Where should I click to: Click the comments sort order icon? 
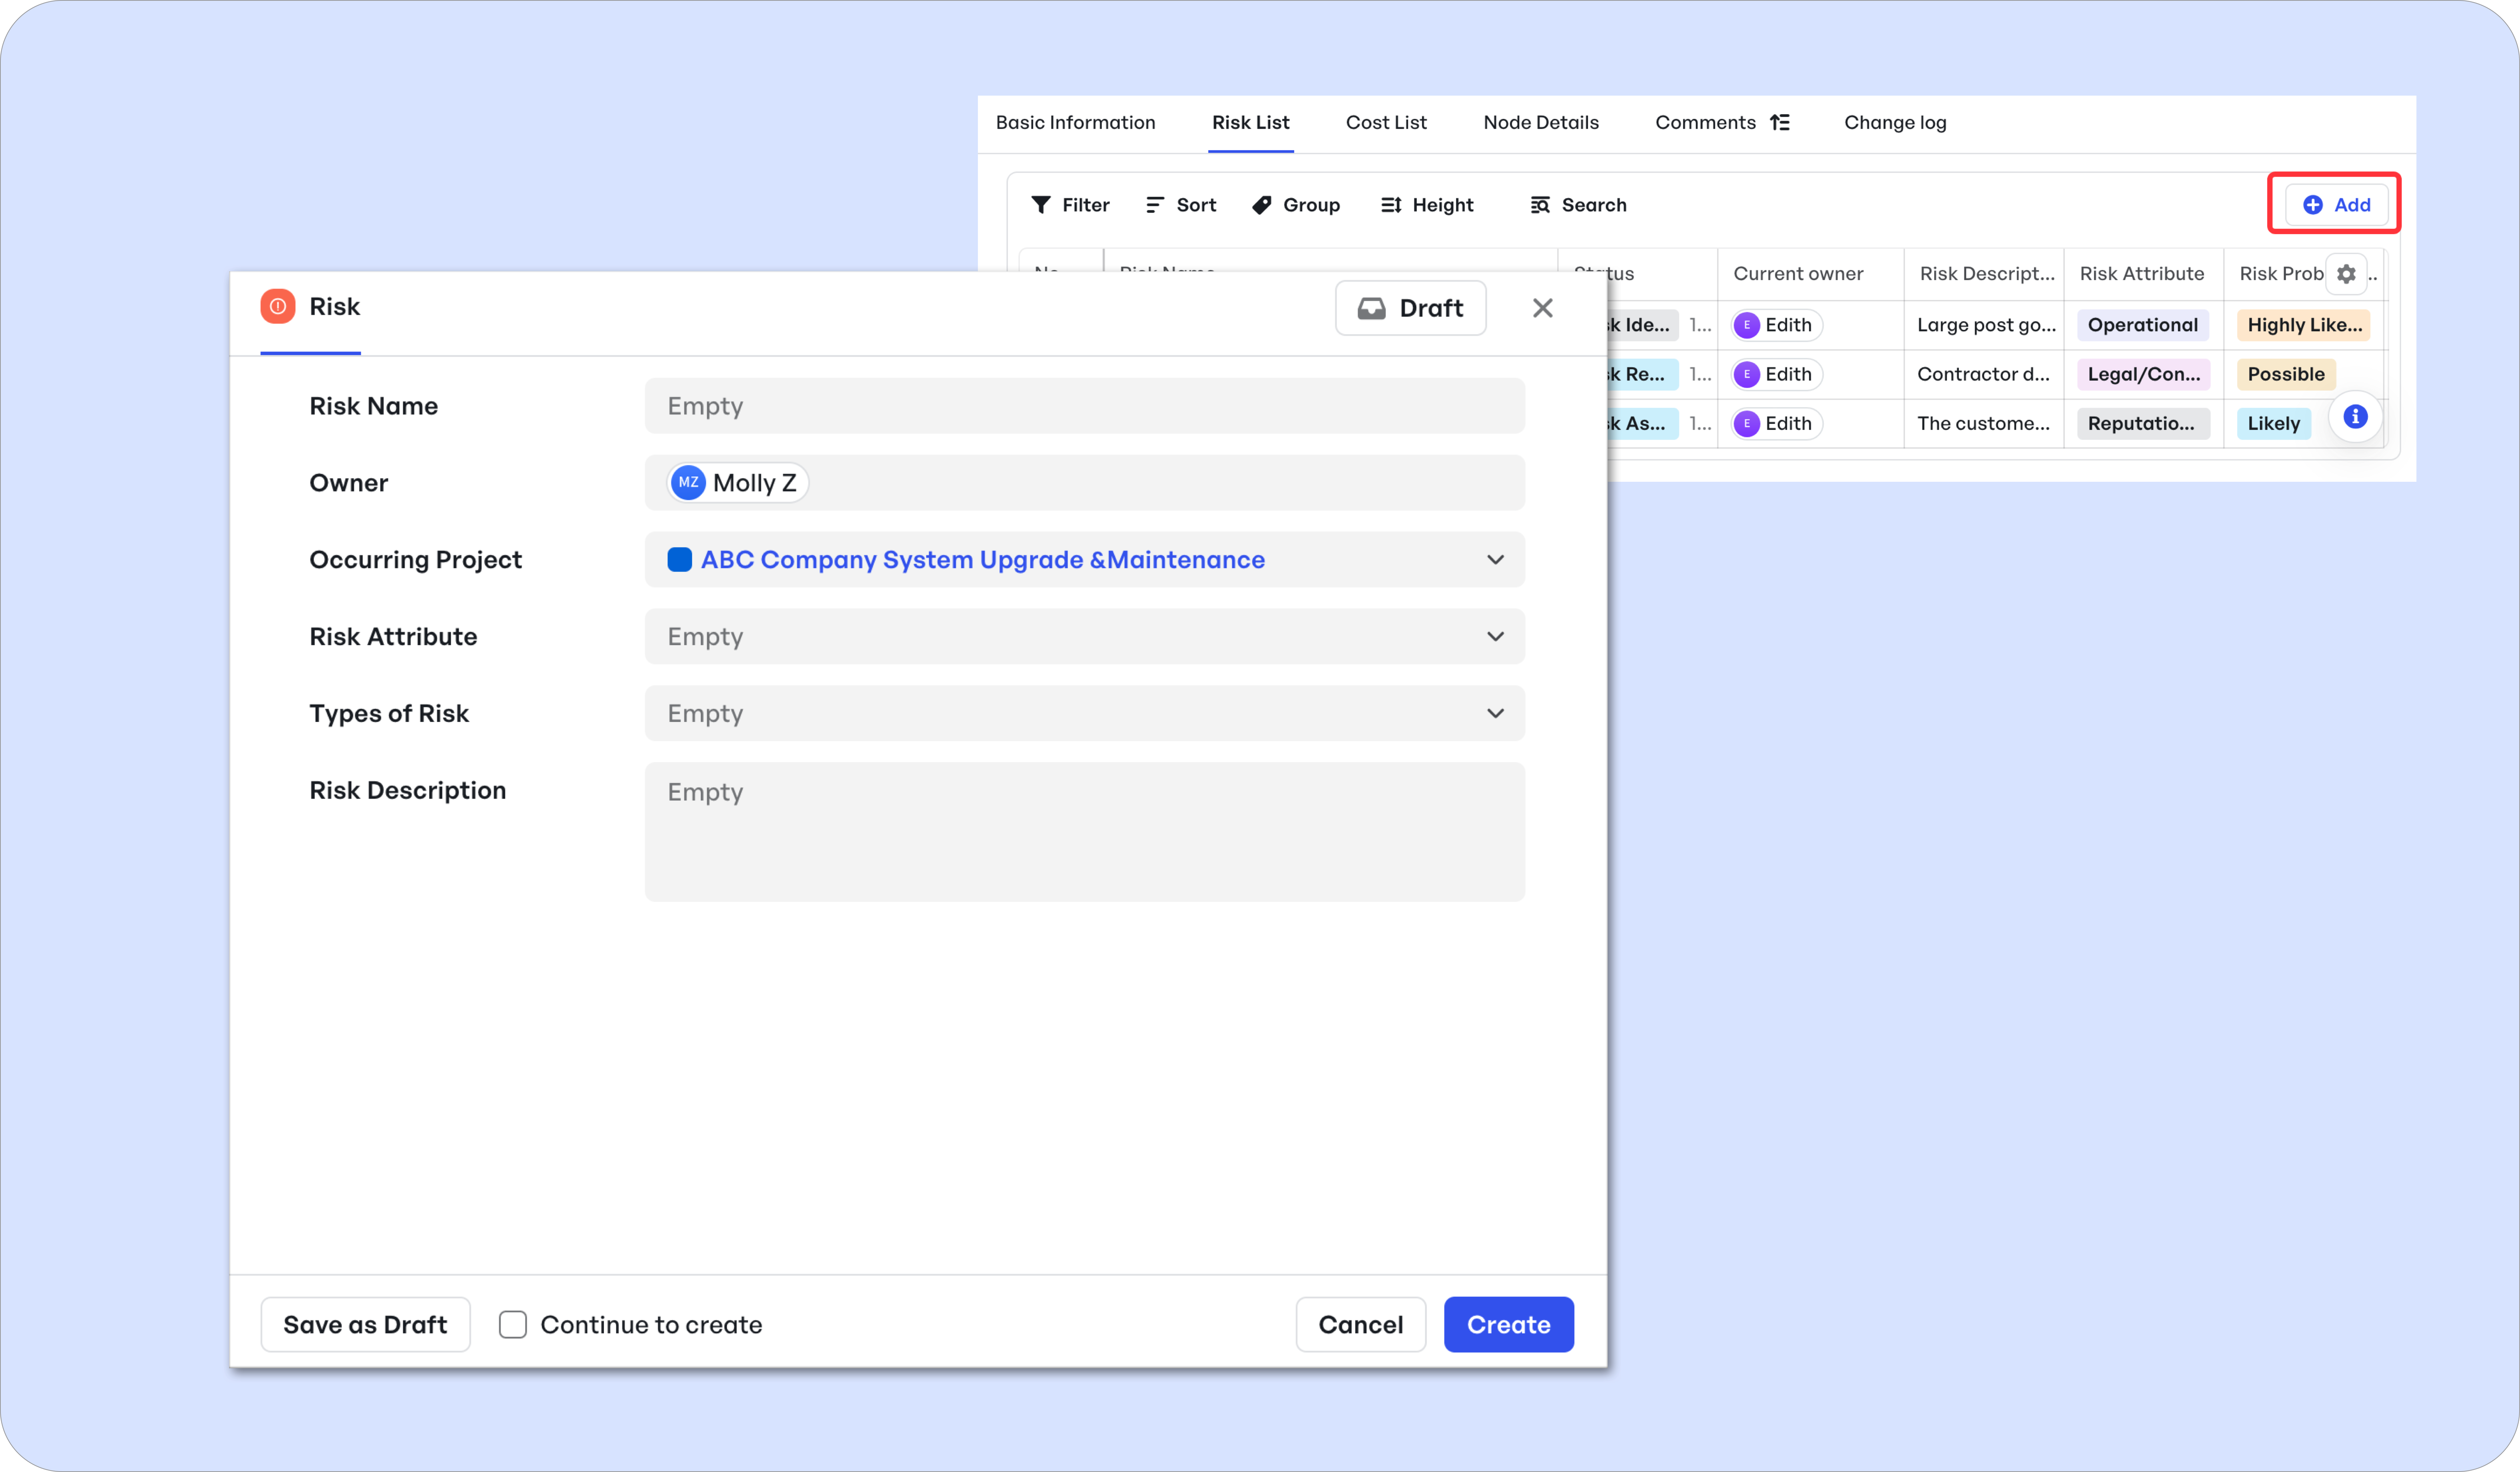coord(1780,122)
